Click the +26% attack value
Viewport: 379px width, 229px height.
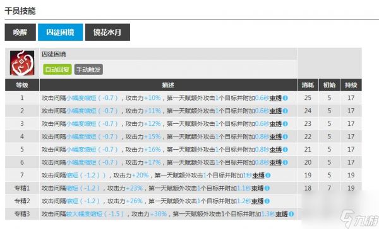(135, 201)
